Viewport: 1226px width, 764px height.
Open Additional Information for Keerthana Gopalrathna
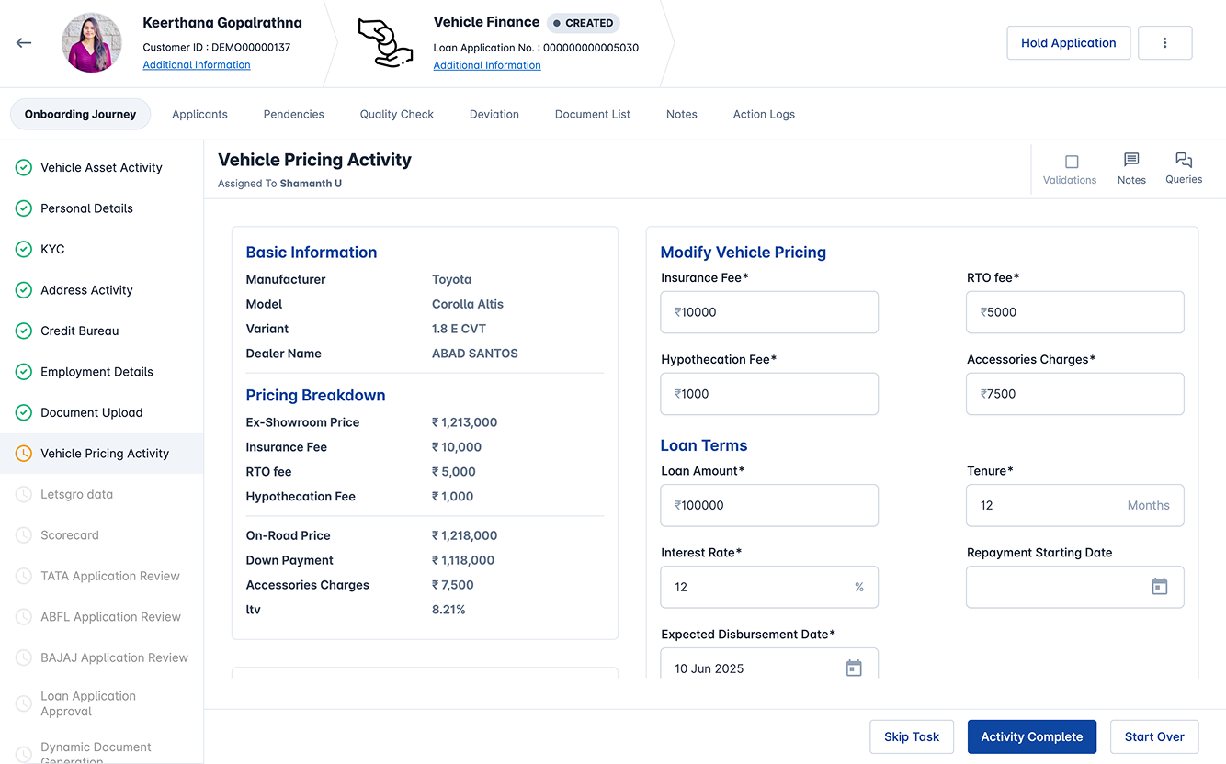click(x=196, y=64)
